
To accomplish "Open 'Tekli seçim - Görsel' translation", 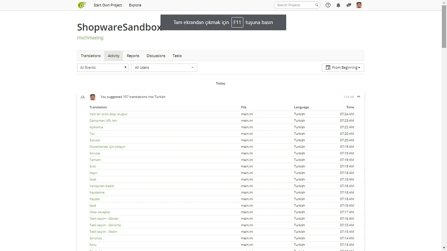I will (x=104, y=219).
